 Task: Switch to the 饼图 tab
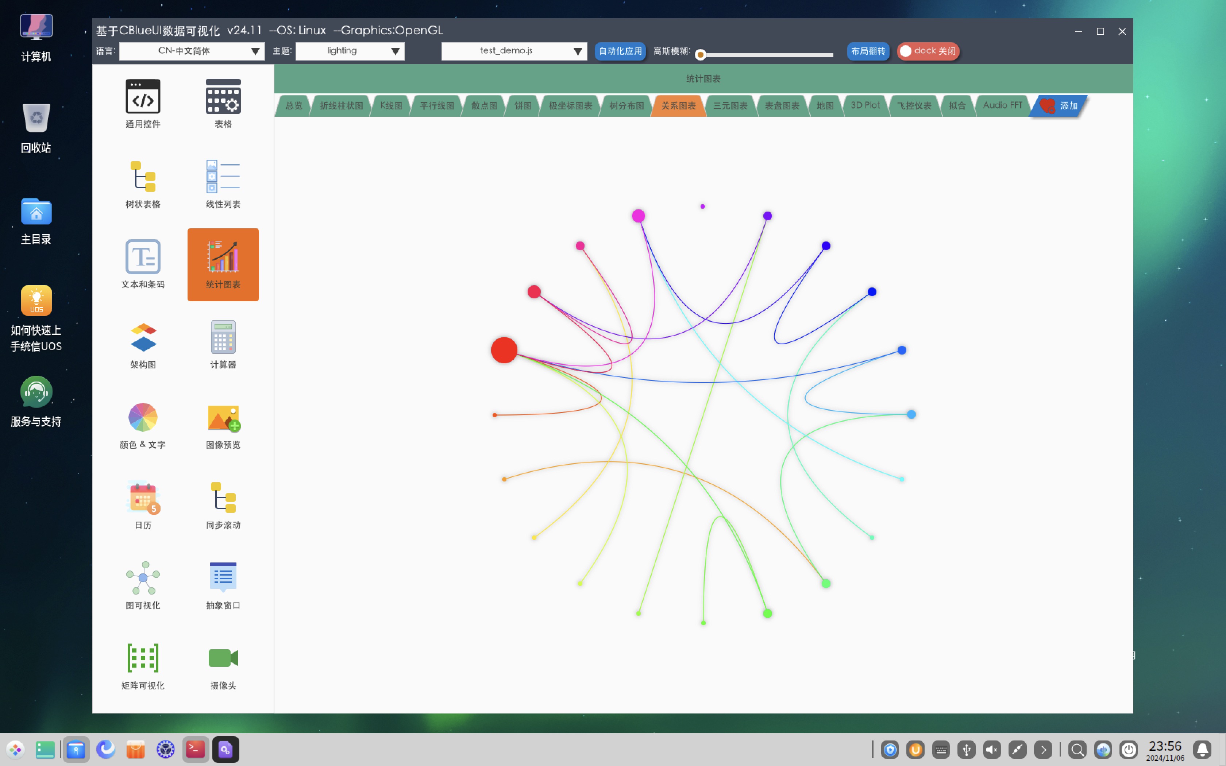523,105
